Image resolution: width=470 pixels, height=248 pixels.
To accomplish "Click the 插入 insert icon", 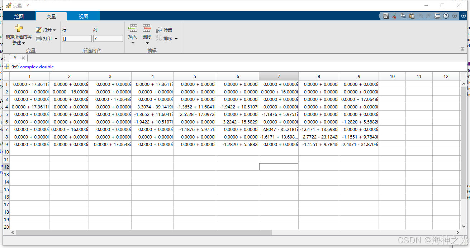I will pyautogui.click(x=133, y=28).
